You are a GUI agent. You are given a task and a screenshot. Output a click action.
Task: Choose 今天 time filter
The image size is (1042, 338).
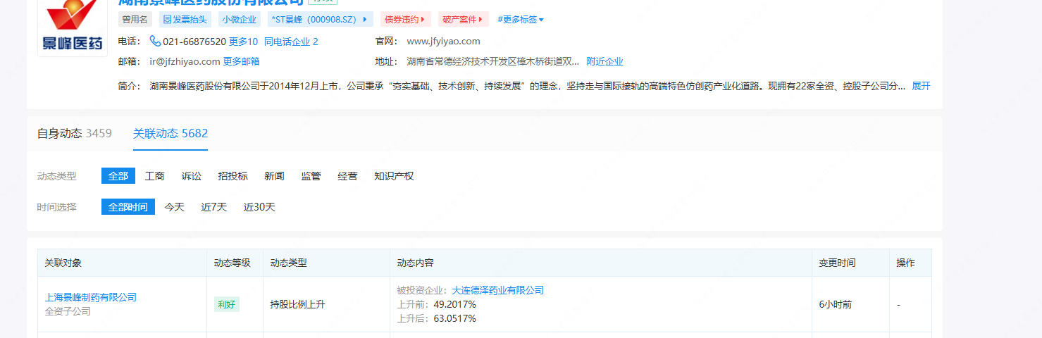tap(174, 207)
